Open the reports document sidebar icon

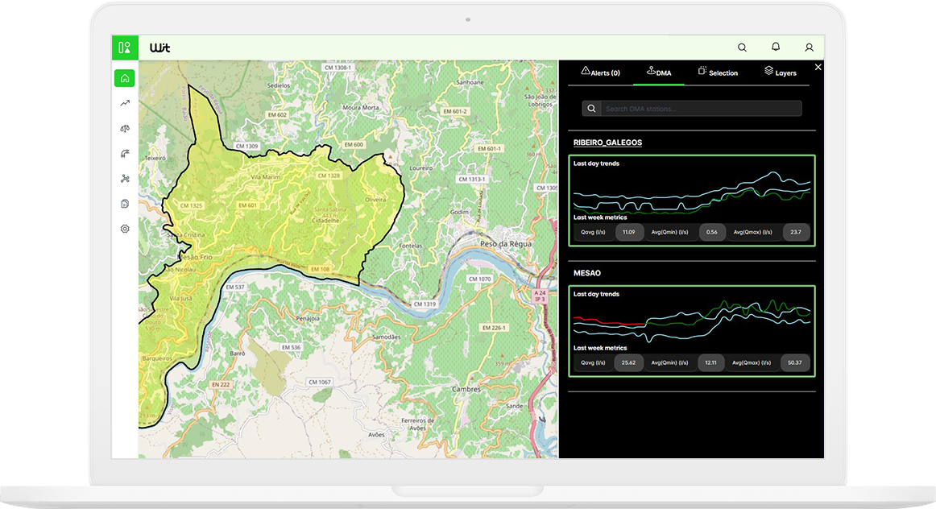point(125,204)
